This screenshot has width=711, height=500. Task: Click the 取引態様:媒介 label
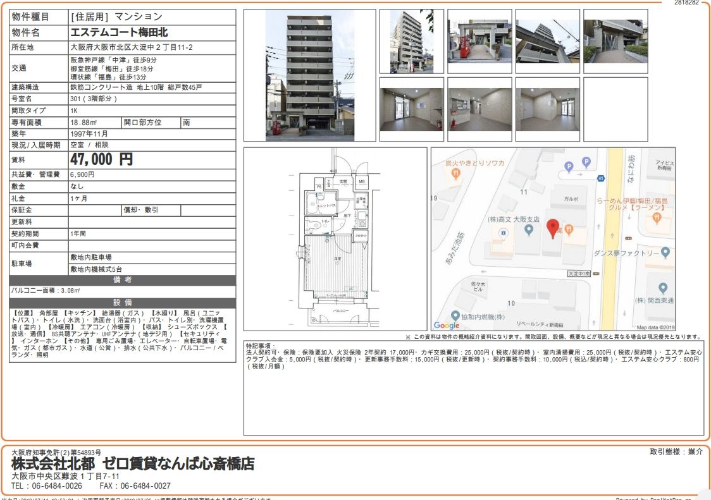676,451
